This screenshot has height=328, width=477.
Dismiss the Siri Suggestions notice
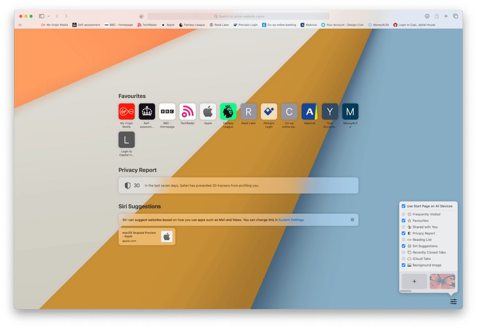352,220
